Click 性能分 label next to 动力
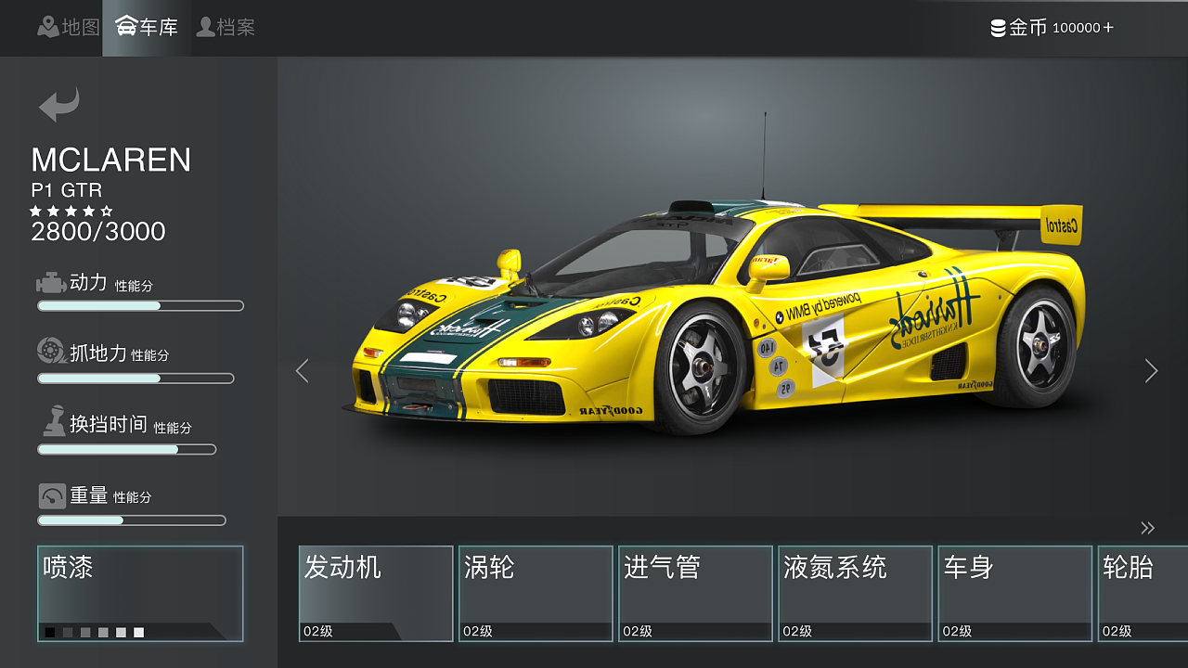The height and width of the screenshot is (668, 1188). [x=135, y=286]
